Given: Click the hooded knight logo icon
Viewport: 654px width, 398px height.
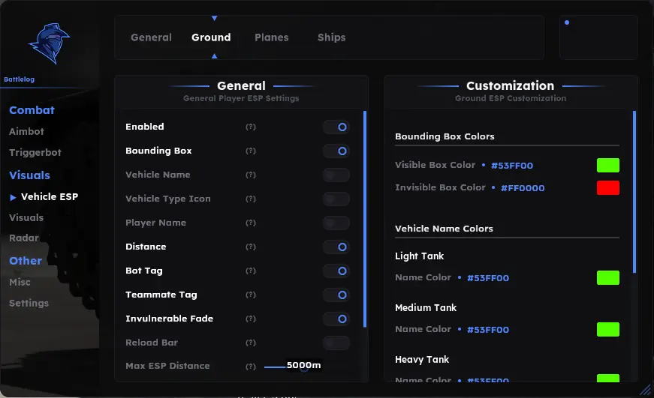Looking at the screenshot, I should 50,43.
